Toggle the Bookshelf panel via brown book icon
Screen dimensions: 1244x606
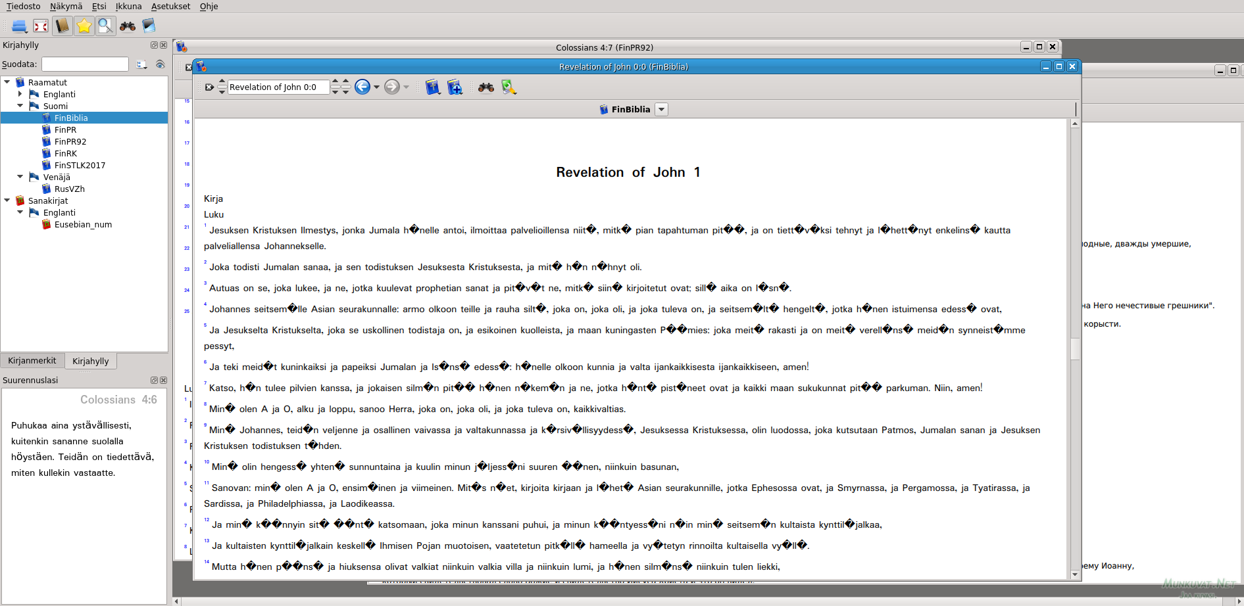pos(62,26)
